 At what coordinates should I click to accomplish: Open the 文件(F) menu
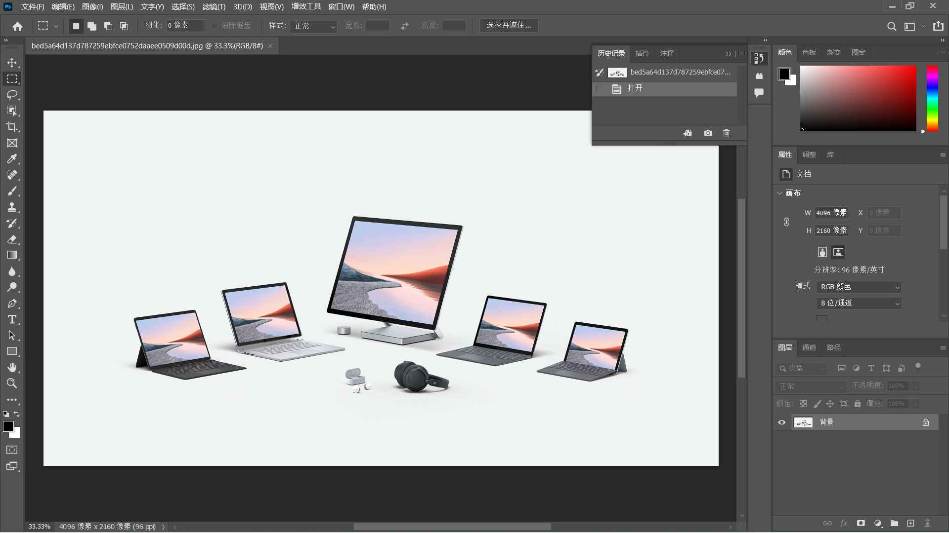point(33,7)
